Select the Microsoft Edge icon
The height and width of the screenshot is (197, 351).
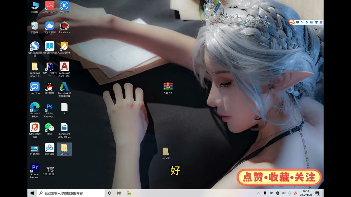coord(35,110)
